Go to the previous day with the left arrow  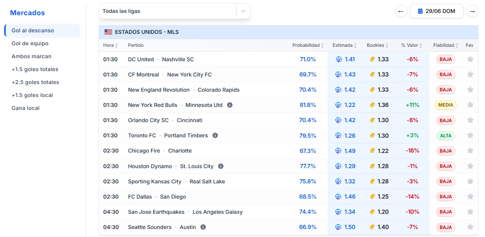tap(401, 11)
